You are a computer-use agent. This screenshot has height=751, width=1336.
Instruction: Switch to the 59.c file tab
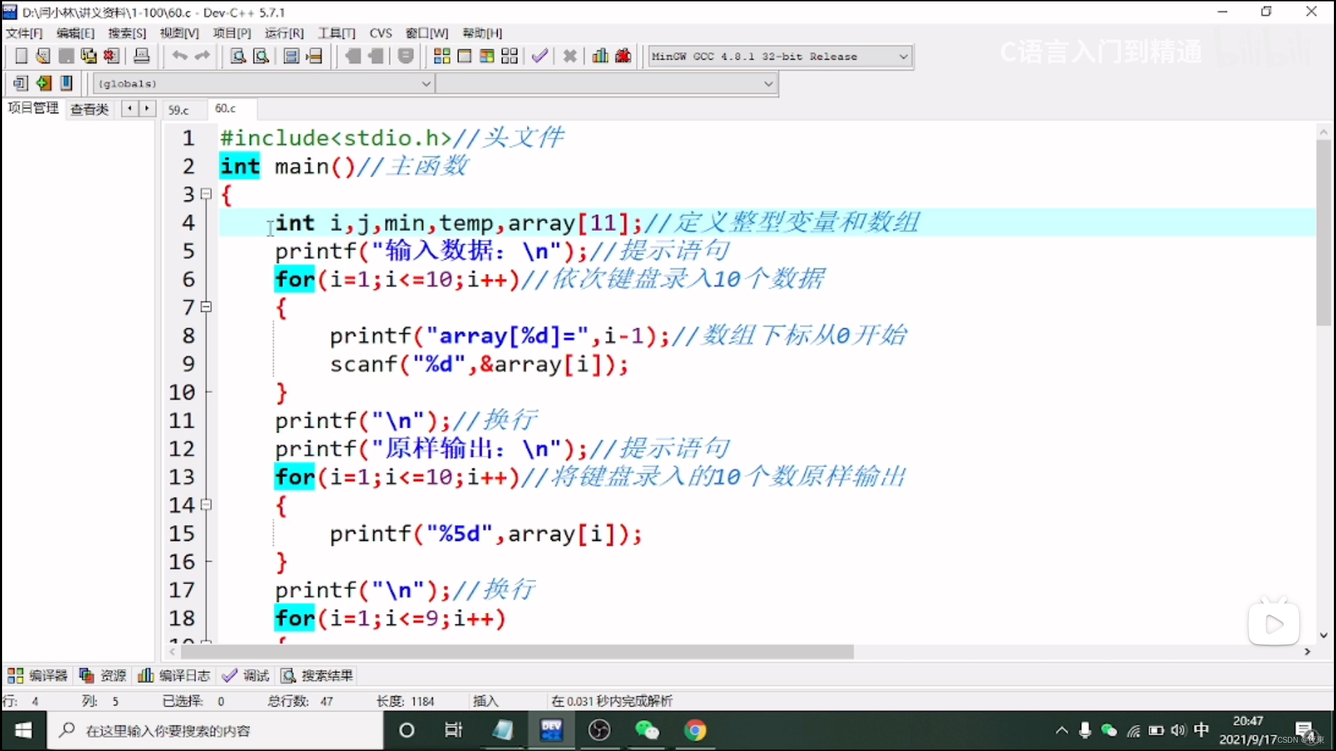pos(179,110)
